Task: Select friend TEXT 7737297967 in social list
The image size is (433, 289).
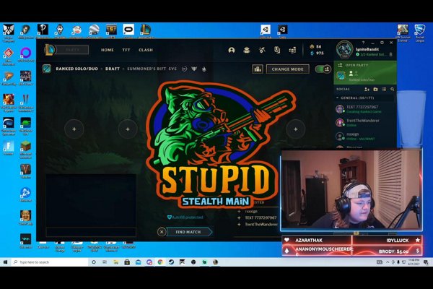Action: (364, 109)
